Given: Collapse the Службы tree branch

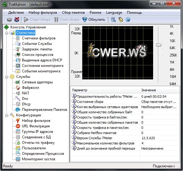Looking at the screenshot, I should pyautogui.click(x=7, y=77).
